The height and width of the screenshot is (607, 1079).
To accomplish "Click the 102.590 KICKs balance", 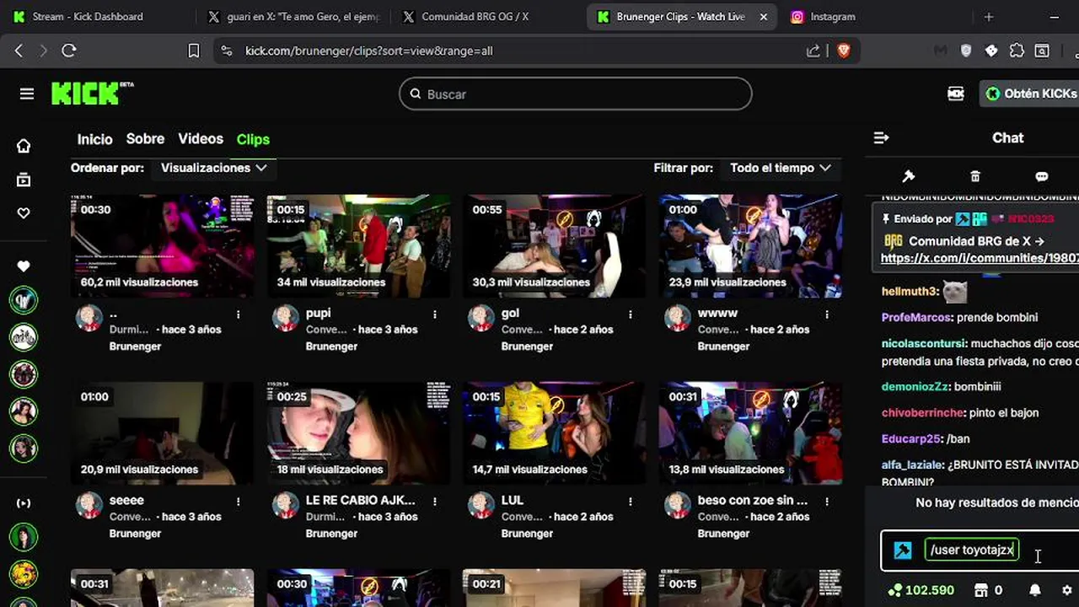I will click(921, 590).
